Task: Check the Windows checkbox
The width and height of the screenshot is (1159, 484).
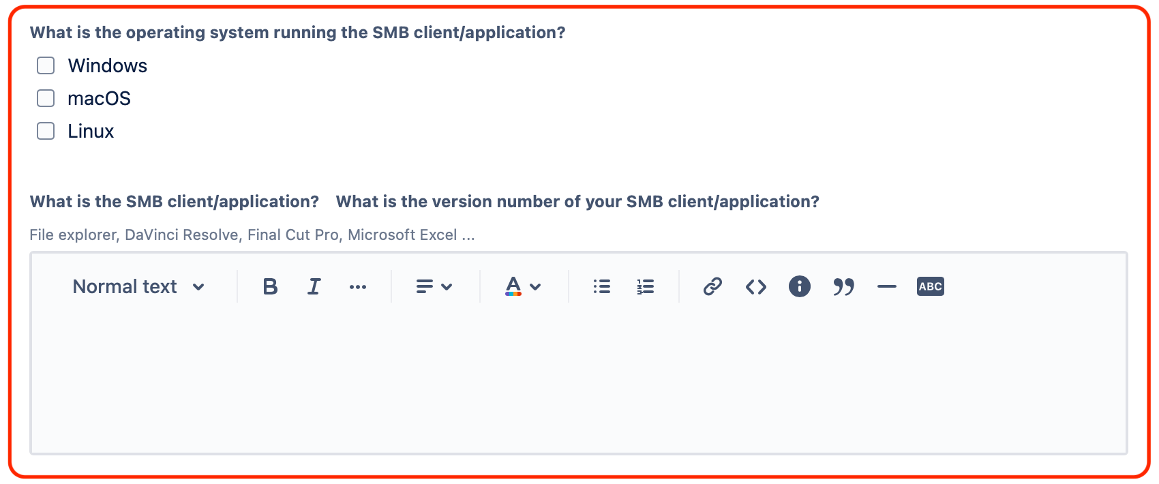Action: pyautogui.click(x=46, y=65)
